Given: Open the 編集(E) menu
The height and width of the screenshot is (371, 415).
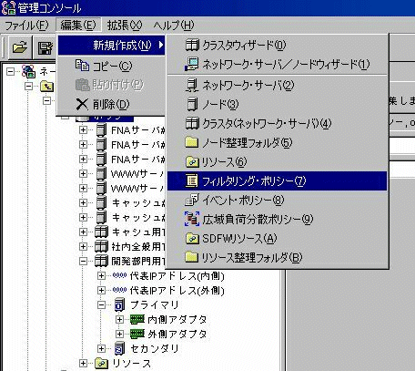Looking at the screenshot, I should click(78, 25).
